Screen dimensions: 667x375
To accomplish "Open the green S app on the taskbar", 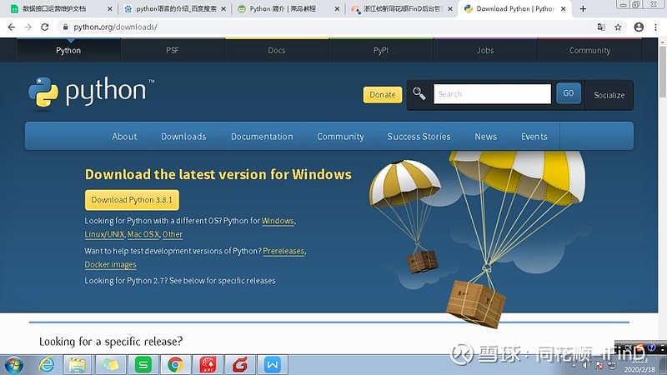I will point(143,365).
